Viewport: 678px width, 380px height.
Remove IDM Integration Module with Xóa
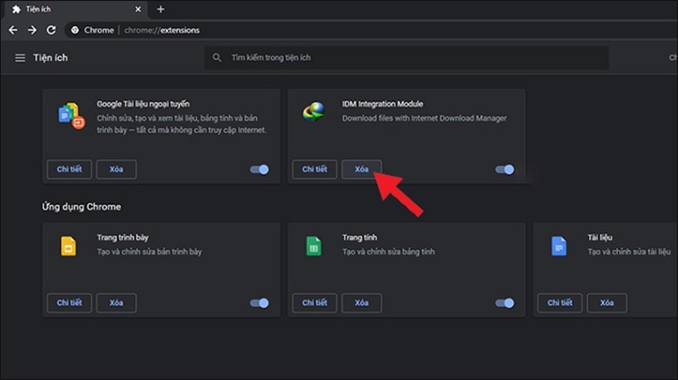pos(361,169)
